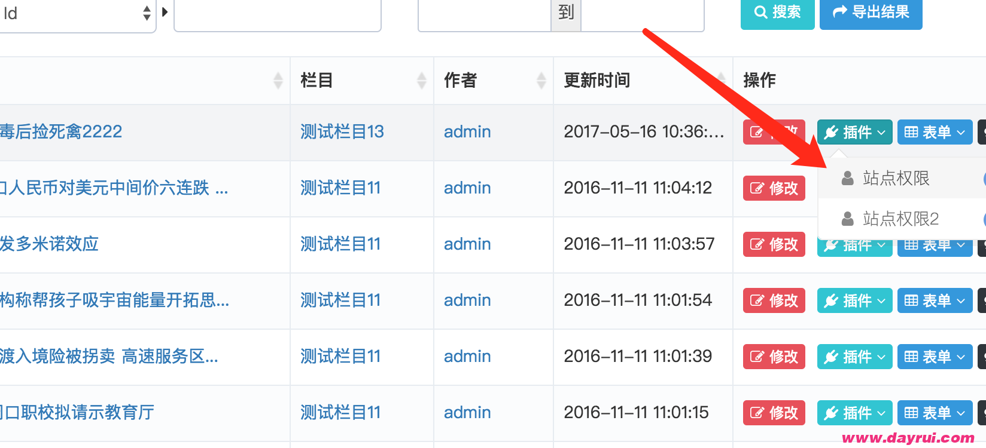
Task: Open 表单 table icon for 11:01:39 row
Action: pyautogui.click(x=911, y=357)
